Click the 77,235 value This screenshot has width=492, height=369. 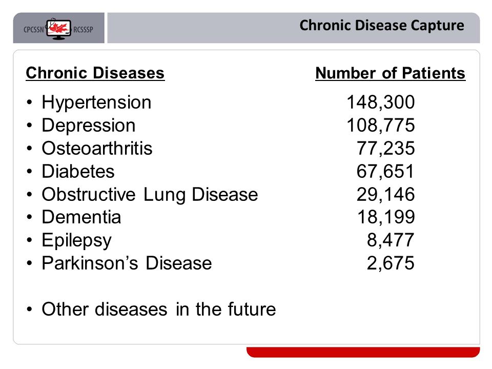tap(385, 148)
